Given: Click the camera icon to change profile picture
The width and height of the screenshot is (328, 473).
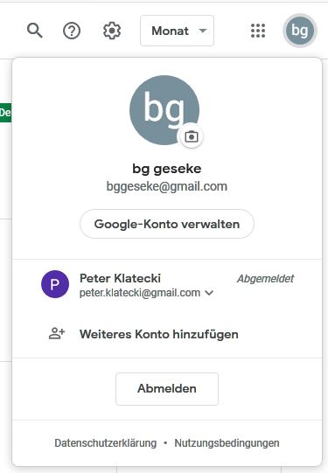Looking at the screenshot, I should [x=192, y=136].
